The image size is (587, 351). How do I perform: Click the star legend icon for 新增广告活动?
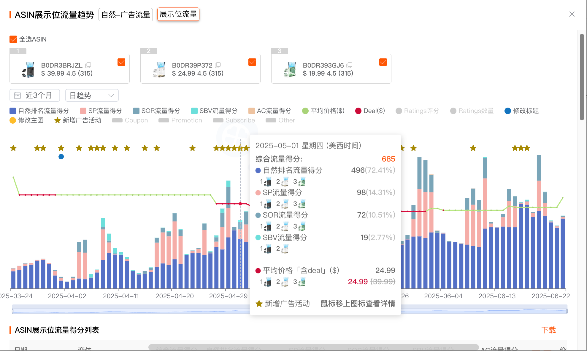click(x=57, y=120)
